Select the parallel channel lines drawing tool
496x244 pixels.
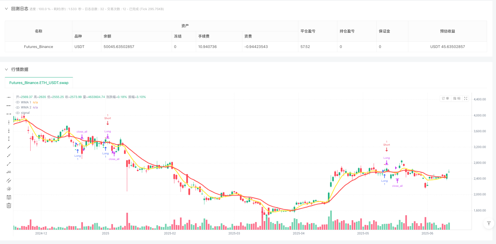pyautogui.click(x=9, y=181)
